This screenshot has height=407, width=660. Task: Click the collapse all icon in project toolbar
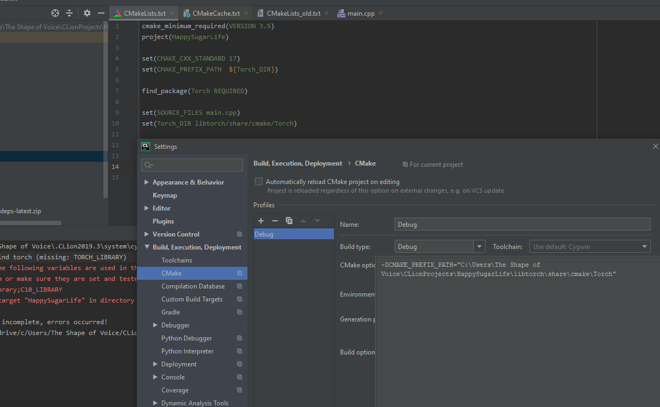69,13
